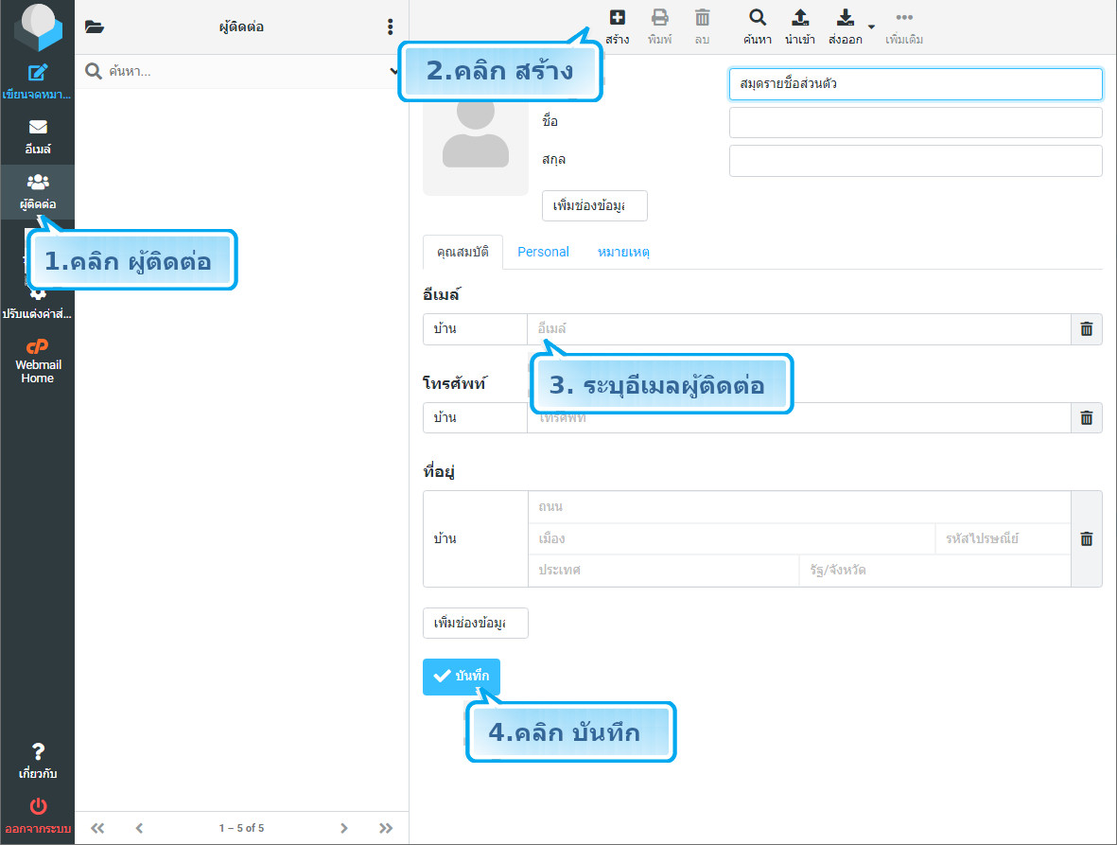Click the ชื่อ name input field
Viewport: 1117px width, 845px height.
[x=915, y=122]
